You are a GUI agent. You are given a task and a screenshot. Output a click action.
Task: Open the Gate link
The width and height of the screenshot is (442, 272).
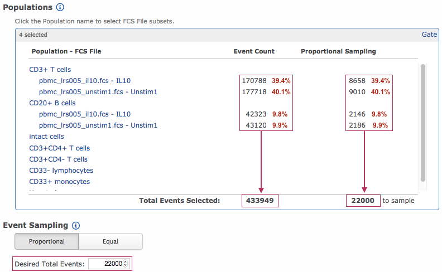[x=429, y=35]
